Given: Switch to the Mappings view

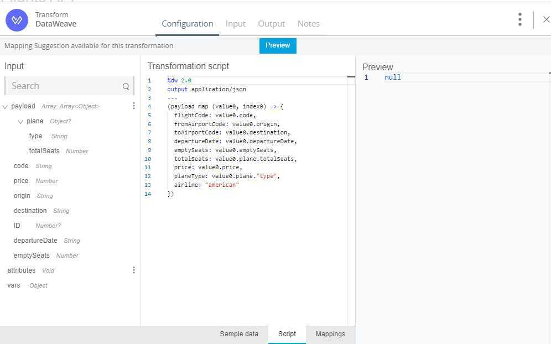Looking at the screenshot, I should click(x=330, y=334).
